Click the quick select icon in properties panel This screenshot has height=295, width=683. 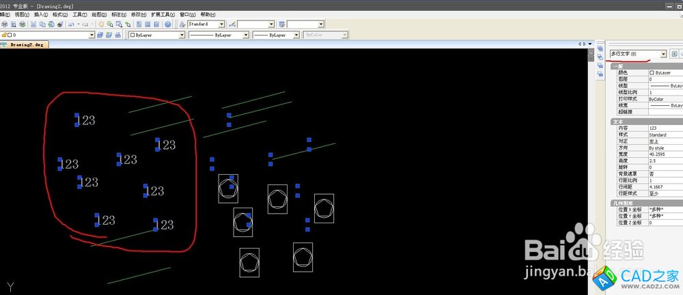pos(674,54)
